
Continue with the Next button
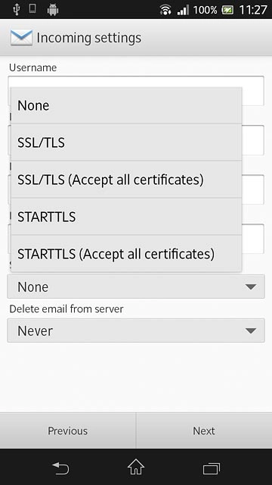(x=204, y=430)
